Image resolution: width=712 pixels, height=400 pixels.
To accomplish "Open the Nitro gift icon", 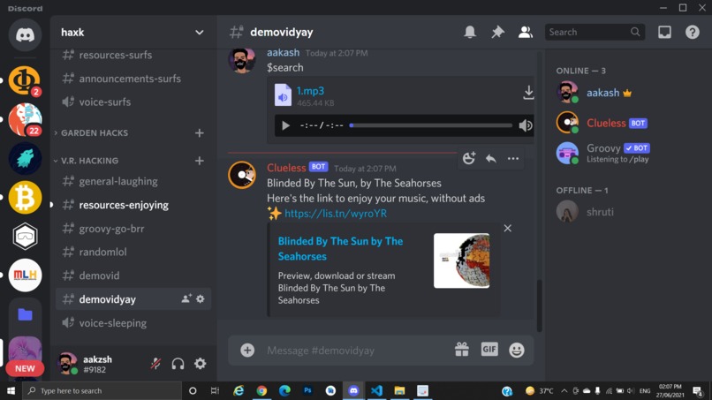I will click(x=462, y=350).
